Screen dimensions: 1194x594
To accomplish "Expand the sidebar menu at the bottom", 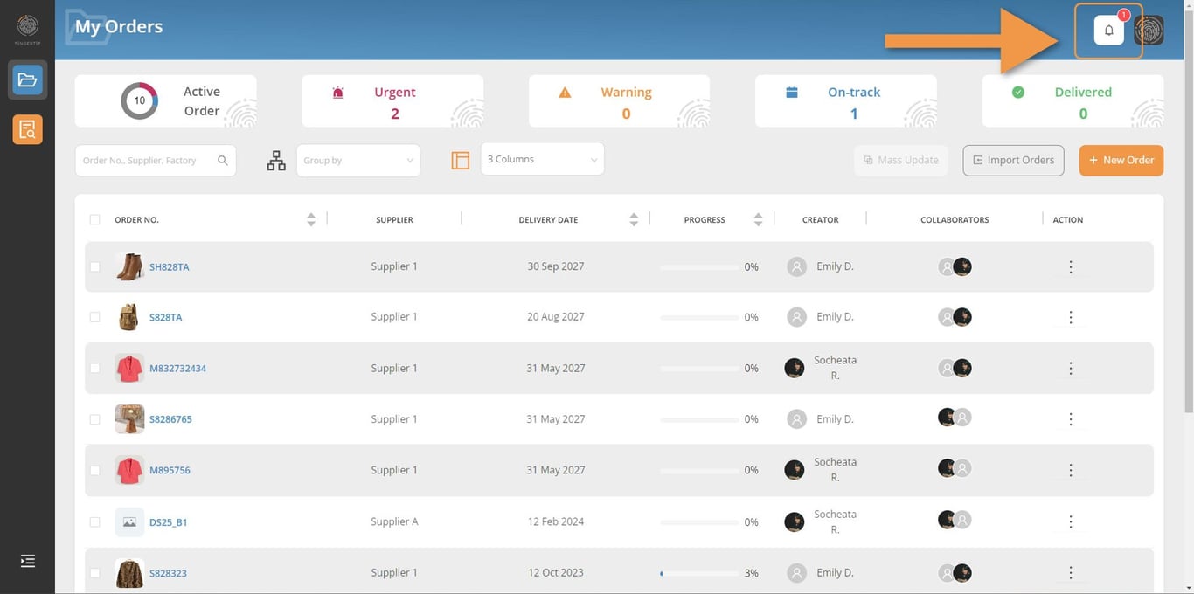I will coord(28,561).
